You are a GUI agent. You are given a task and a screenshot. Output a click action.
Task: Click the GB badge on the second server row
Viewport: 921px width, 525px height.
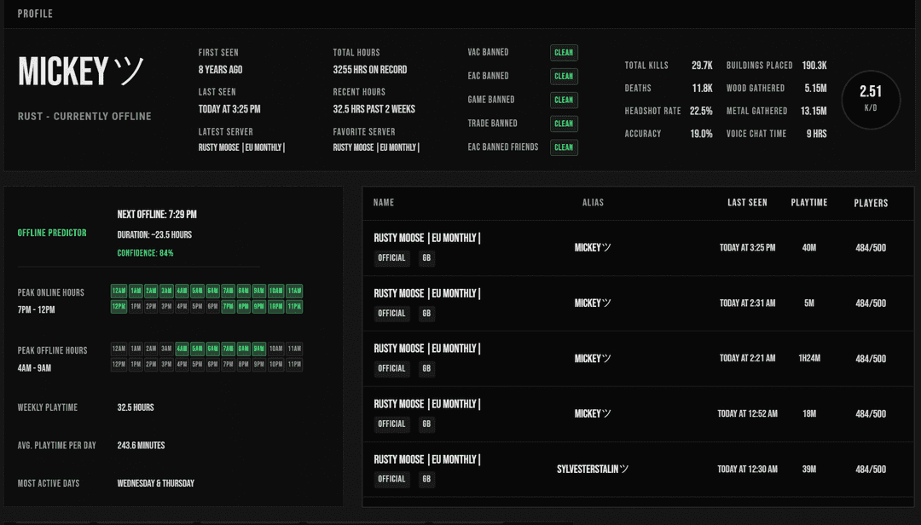coord(426,313)
